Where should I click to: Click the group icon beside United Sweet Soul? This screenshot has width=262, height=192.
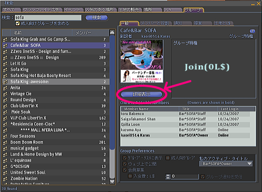point(5,172)
